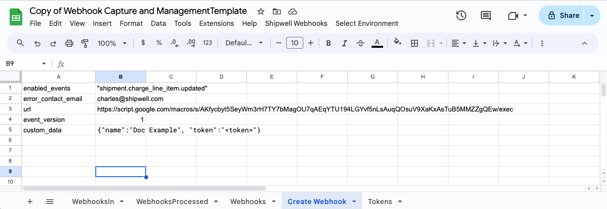Click the horizontal scrollbar

(x=144, y=189)
